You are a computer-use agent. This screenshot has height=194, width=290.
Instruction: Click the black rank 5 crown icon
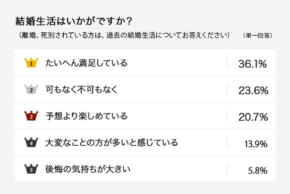[31, 169]
